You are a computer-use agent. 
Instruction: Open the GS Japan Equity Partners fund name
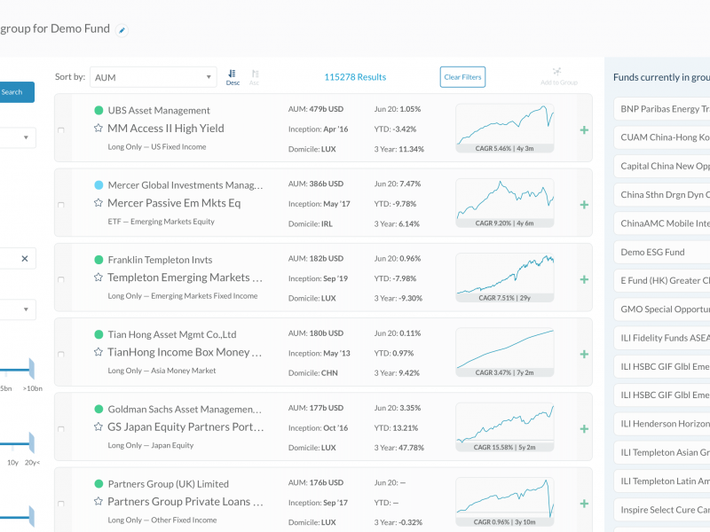click(185, 427)
